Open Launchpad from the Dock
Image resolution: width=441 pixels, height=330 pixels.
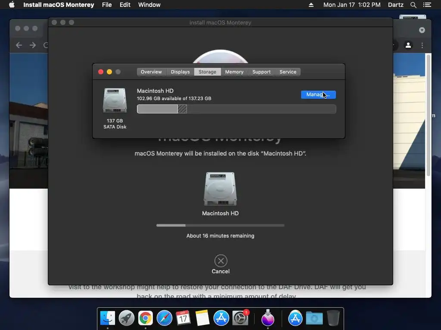click(127, 318)
